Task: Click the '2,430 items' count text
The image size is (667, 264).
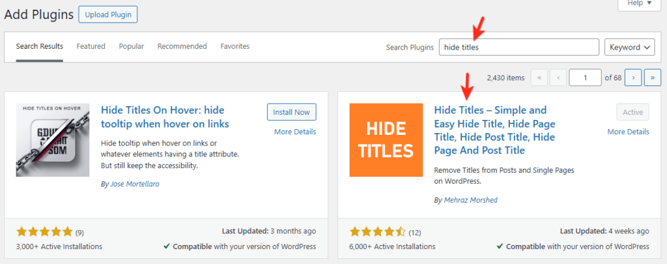Action: [x=505, y=78]
